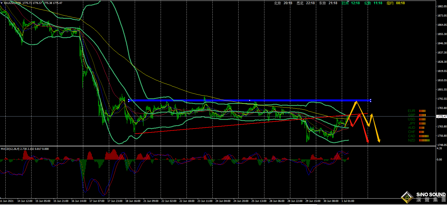The height and width of the screenshot is (205, 447).
Task: Click the 1 Jul 01:00 time axis label
Action: click(x=348, y=201)
